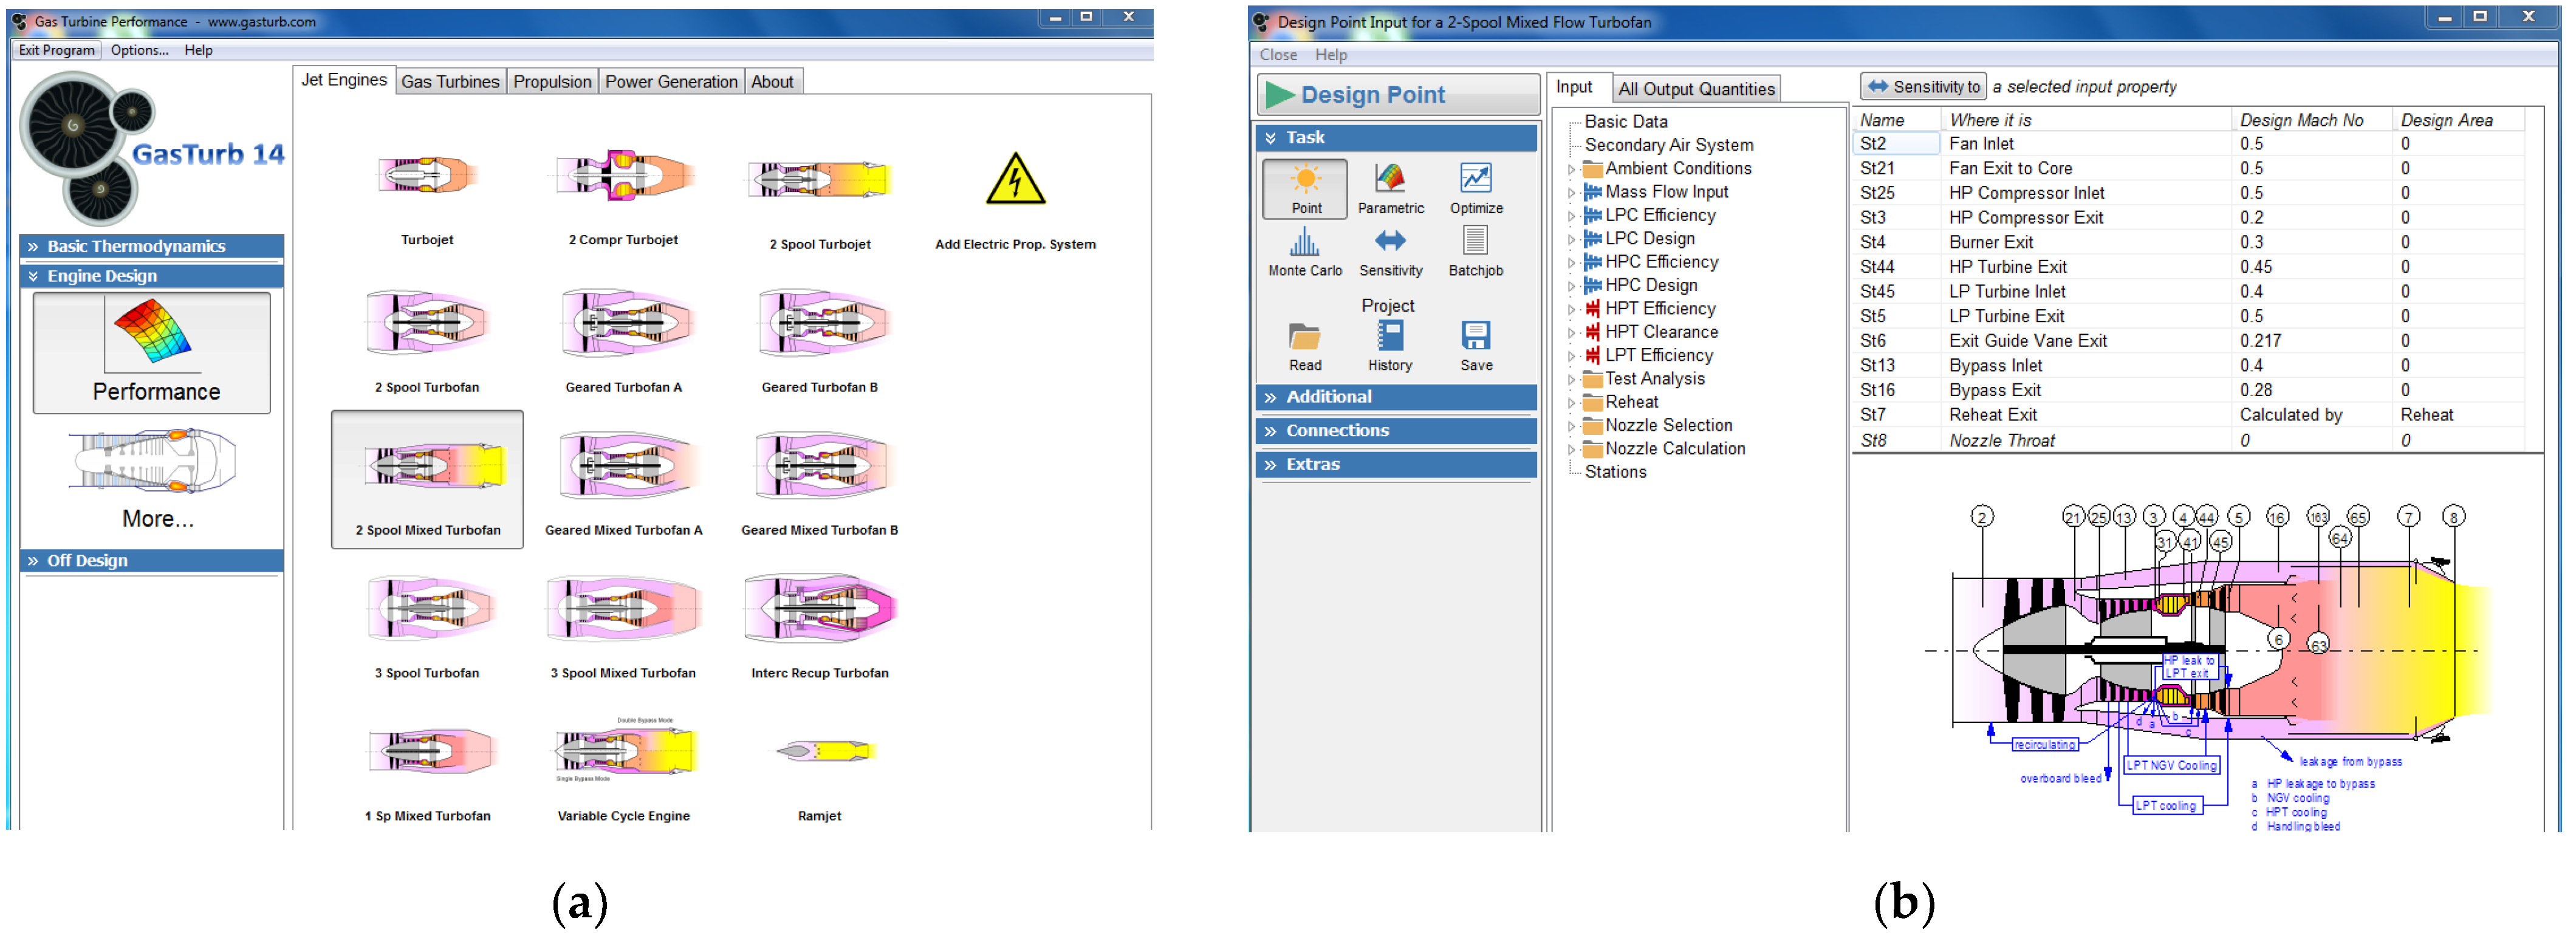
Task: Open the Options menu
Action: click(139, 50)
